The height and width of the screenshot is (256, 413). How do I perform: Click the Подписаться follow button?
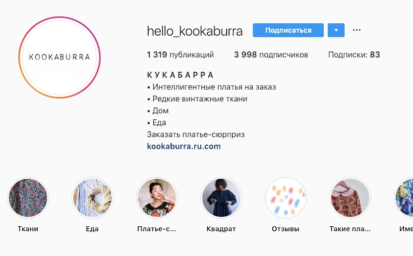point(288,30)
